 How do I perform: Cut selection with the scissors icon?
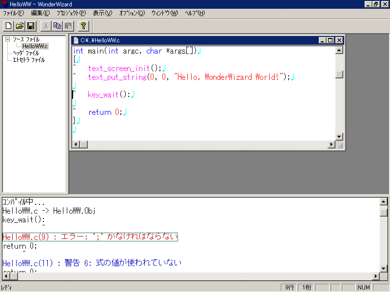tap(46, 26)
